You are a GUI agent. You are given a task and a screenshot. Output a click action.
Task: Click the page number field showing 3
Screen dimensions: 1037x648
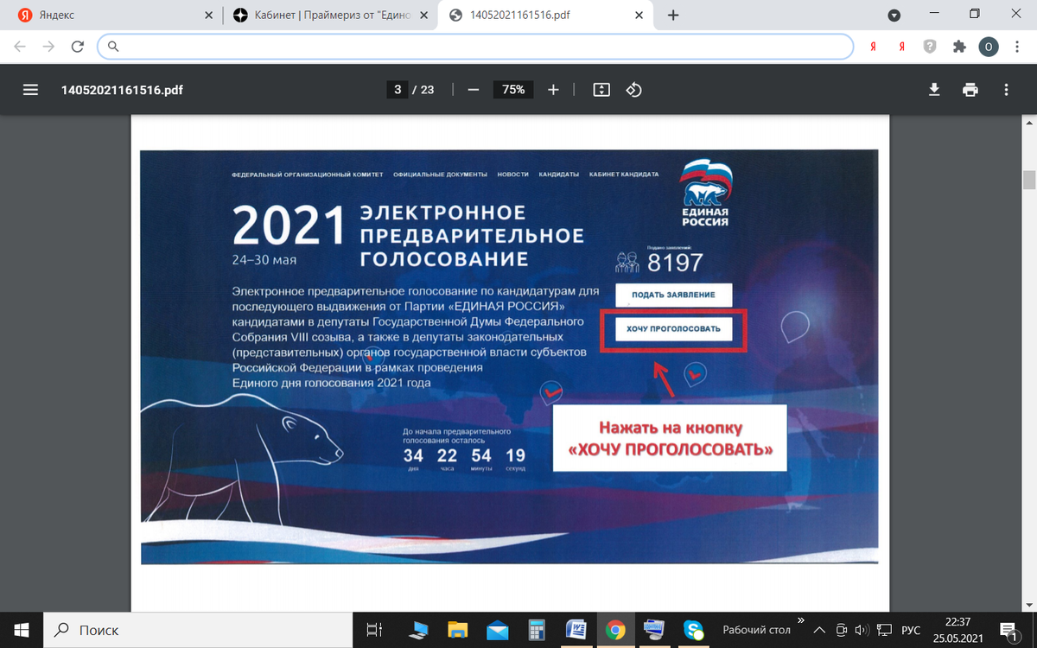[x=398, y=90]
